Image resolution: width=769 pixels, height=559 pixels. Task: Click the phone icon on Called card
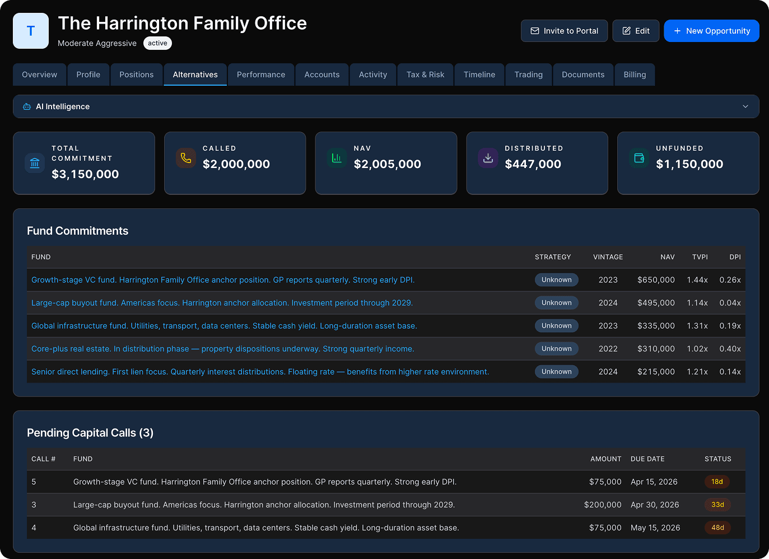[186, 158]
